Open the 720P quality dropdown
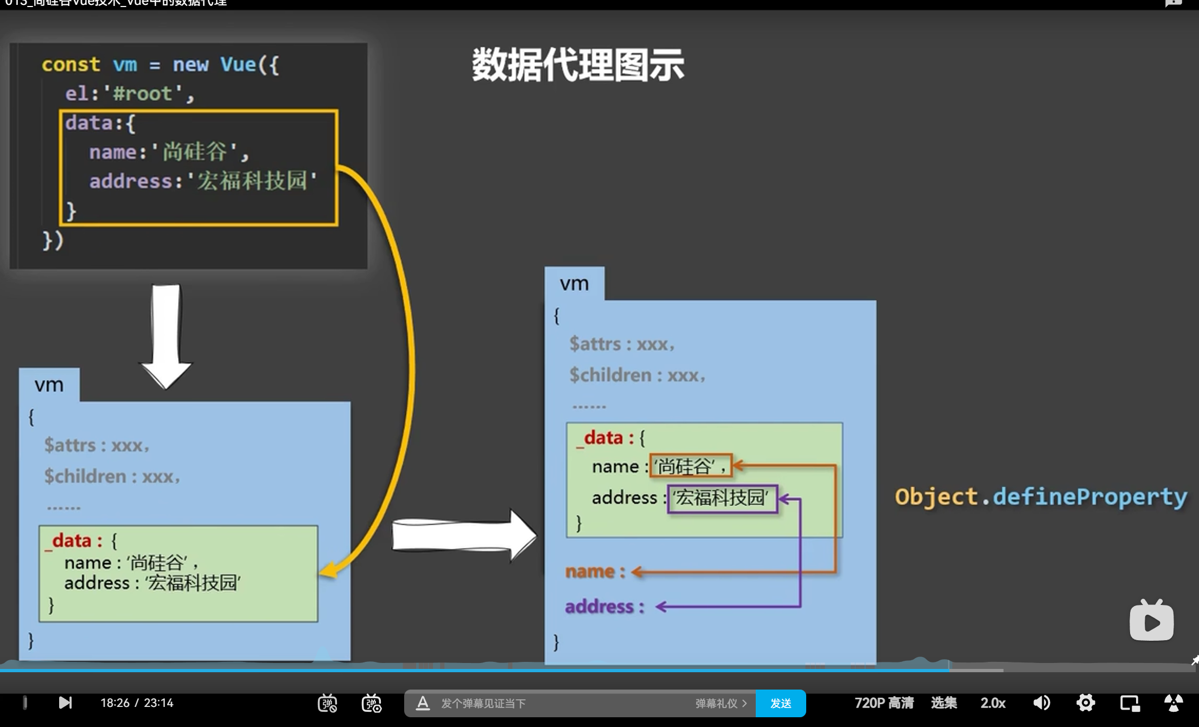 (884, 703)
